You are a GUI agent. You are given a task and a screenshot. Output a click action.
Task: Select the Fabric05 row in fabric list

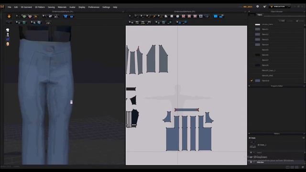(276, 50)
